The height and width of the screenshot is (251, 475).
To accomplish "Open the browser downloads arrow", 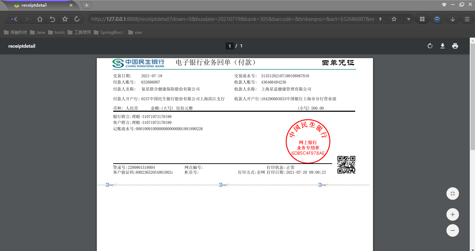I will pyautogui.click(x=452, y=19).
